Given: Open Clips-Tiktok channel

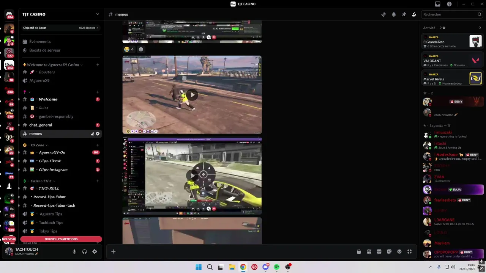Looking at the screenshot, I should click(61, 161).
